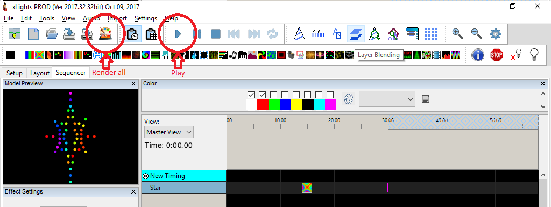Pick the yellow color swatch
Screen dimensions: 551x207
pyautogui.click(x=296, y=104)
